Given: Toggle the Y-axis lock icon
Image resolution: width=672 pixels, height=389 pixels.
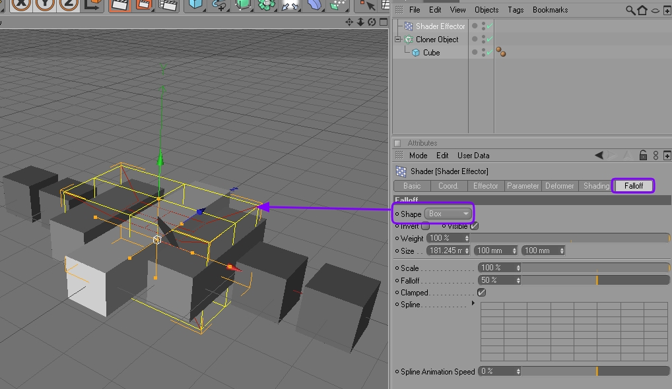Looking at the screenshot, I should pos(45,5).
